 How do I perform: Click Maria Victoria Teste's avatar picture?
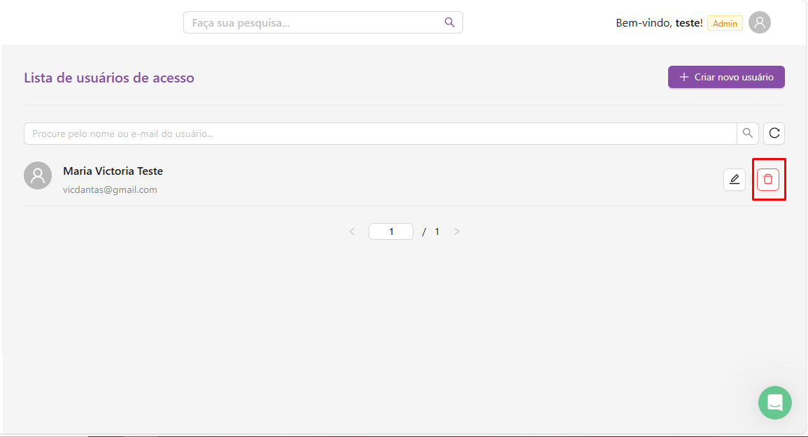coord(38,175)
